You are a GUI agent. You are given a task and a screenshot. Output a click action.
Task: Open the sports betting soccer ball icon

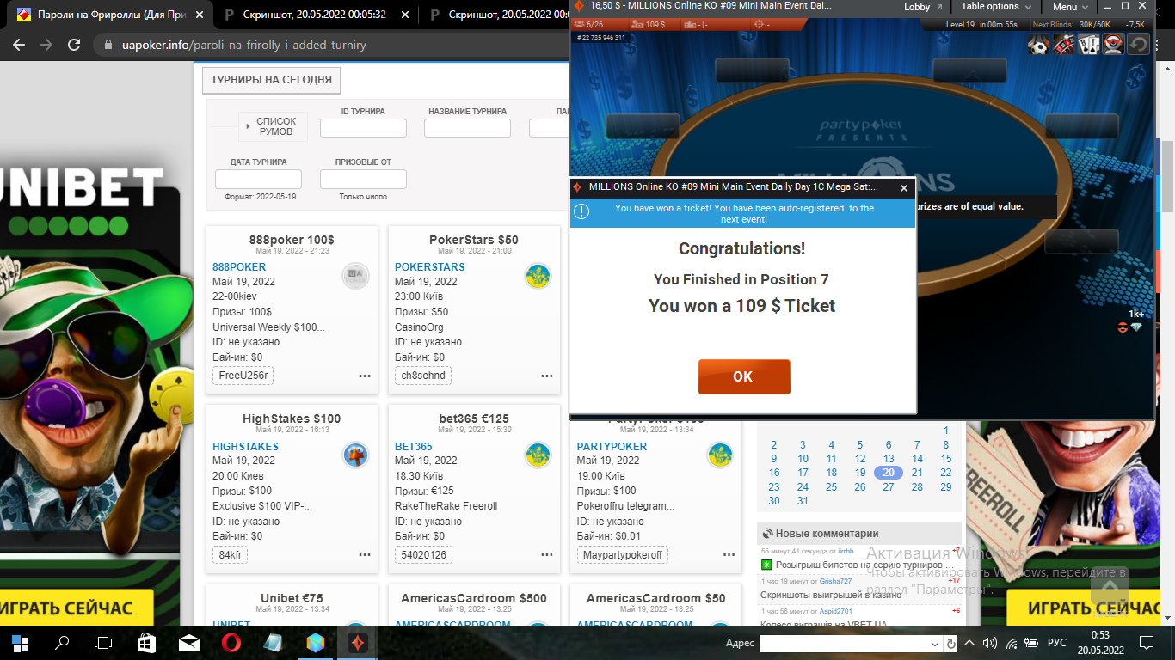point(1038,44)
